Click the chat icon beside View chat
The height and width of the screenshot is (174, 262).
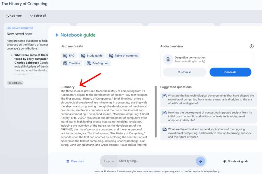coord(68,161)
